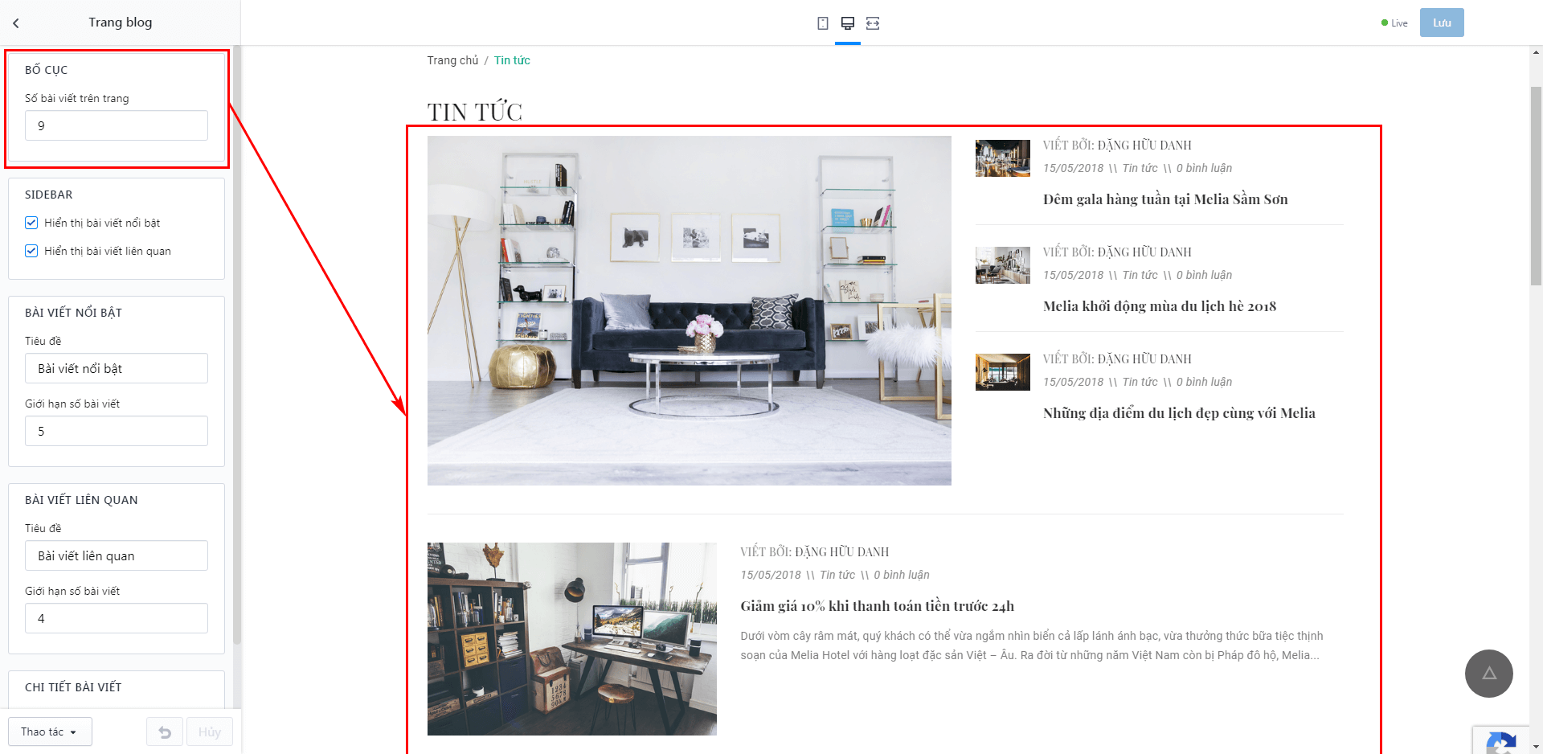Switch to full-width preview icon
This screenshot has width=1543, height=754.
click(873, 23)
